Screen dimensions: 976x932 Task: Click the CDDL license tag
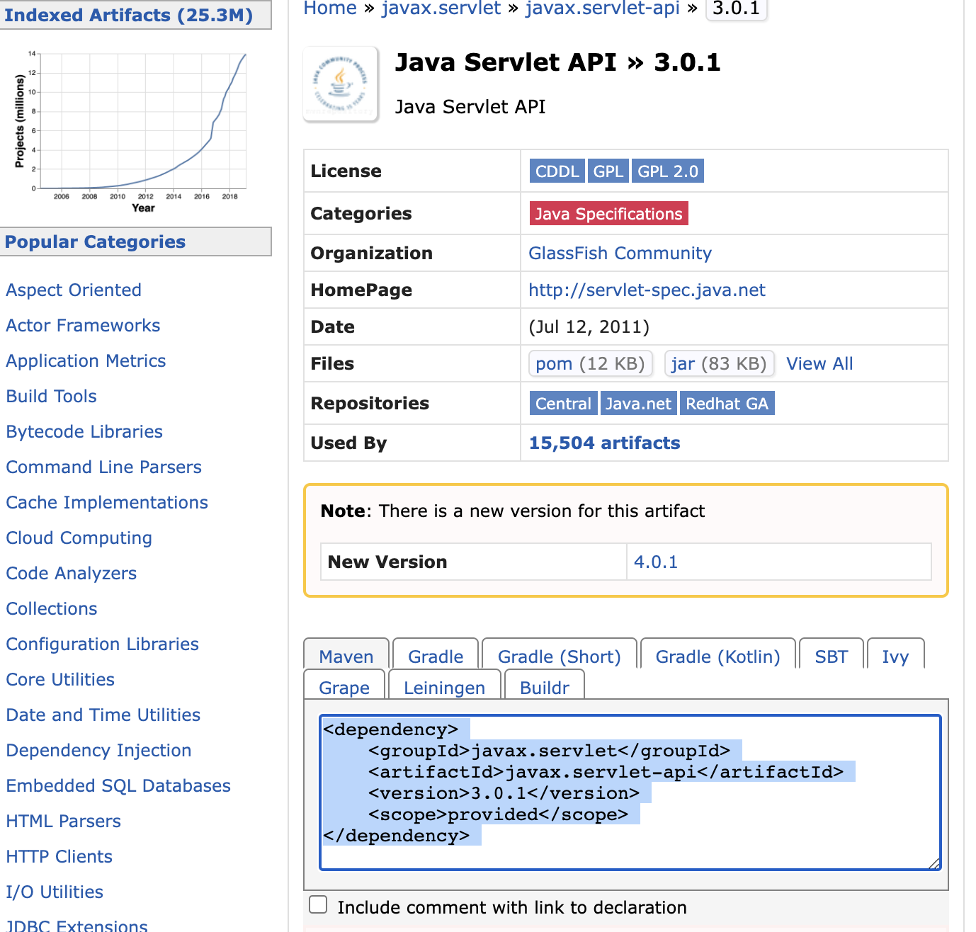point(557,171)
